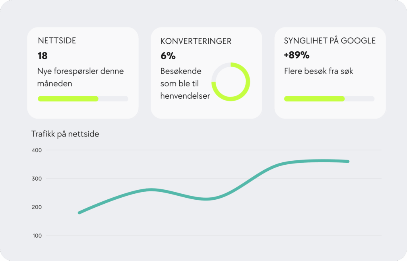Click the Nettside green progress bar
This screenshot has width=407, height=261.
pyautogui.click(x=68, y=99)
